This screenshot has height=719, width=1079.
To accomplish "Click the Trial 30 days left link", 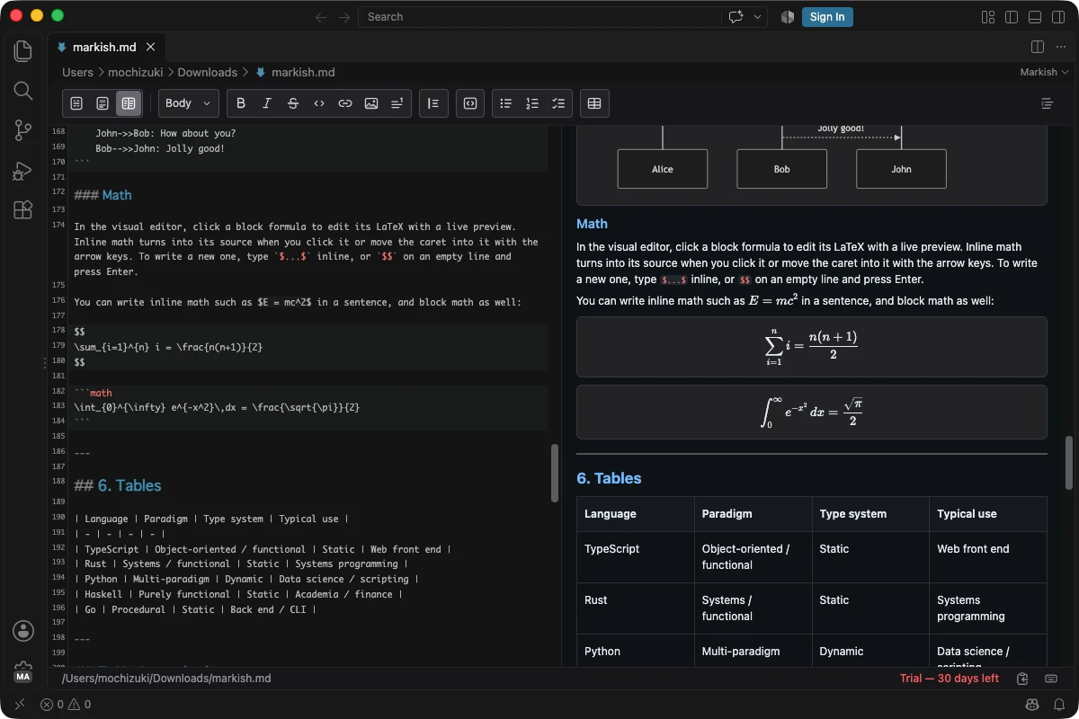I will pos(950,679).
